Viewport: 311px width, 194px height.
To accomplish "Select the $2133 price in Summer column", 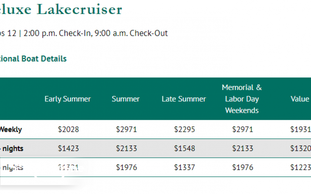I will tap(126, 149).
